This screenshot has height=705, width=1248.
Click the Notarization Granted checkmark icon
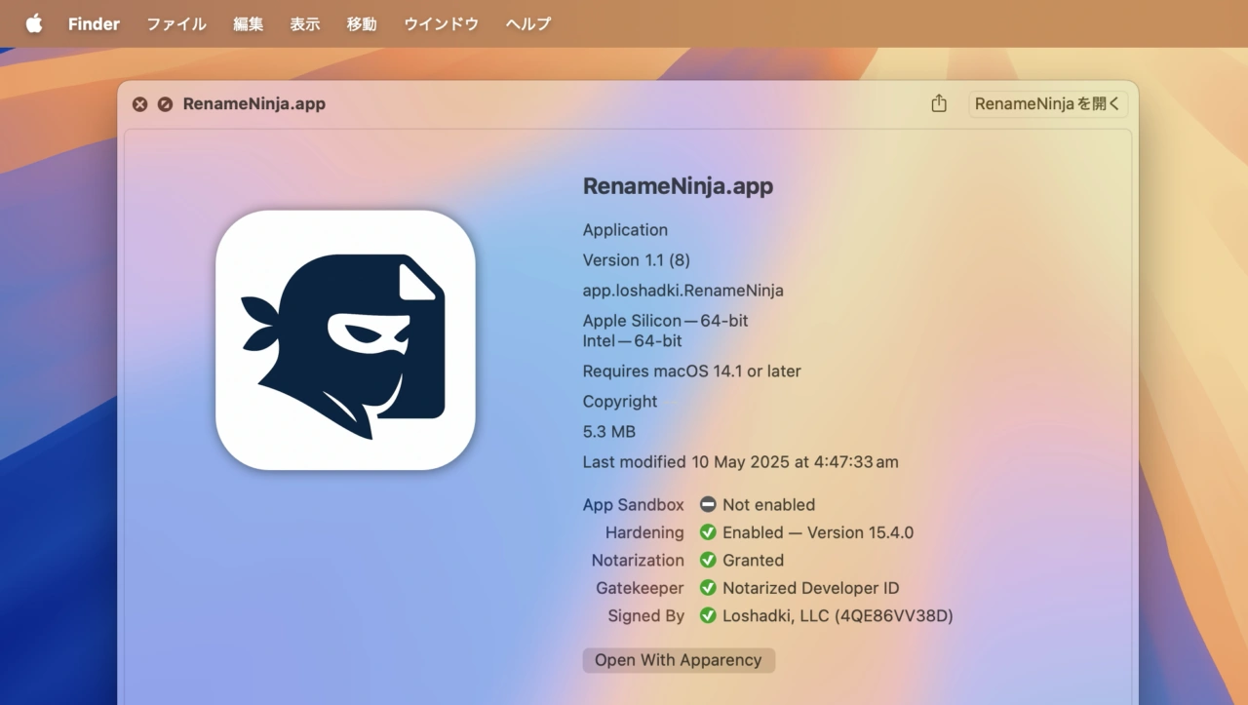pyautogui.click(x=708, y=561)
